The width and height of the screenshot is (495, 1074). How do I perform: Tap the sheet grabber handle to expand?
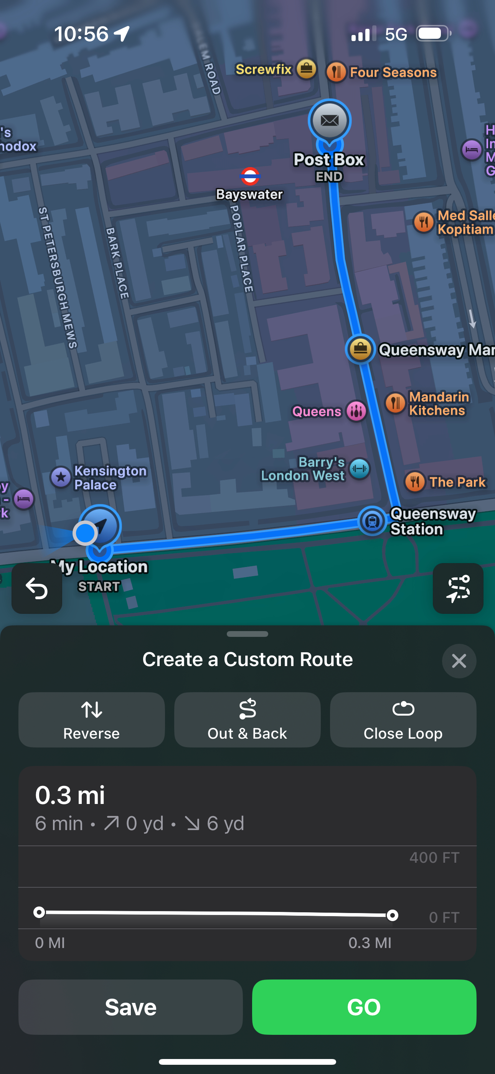coord(247,634)
